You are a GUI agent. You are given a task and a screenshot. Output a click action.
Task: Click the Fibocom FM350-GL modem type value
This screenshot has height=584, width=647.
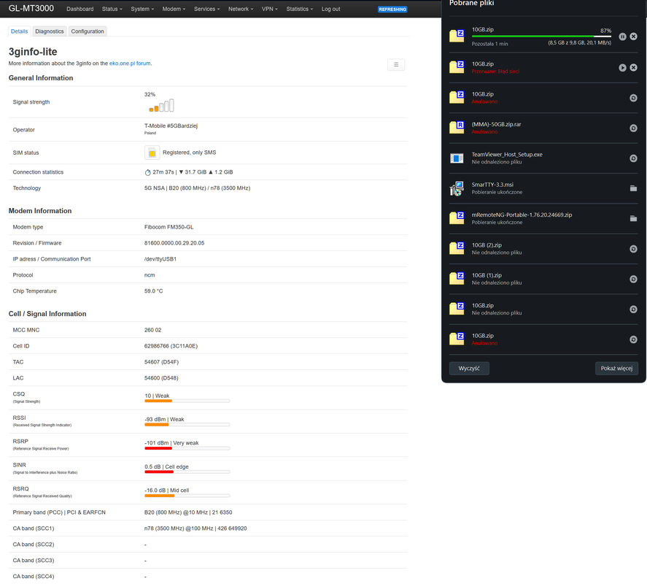coord(168,228)
